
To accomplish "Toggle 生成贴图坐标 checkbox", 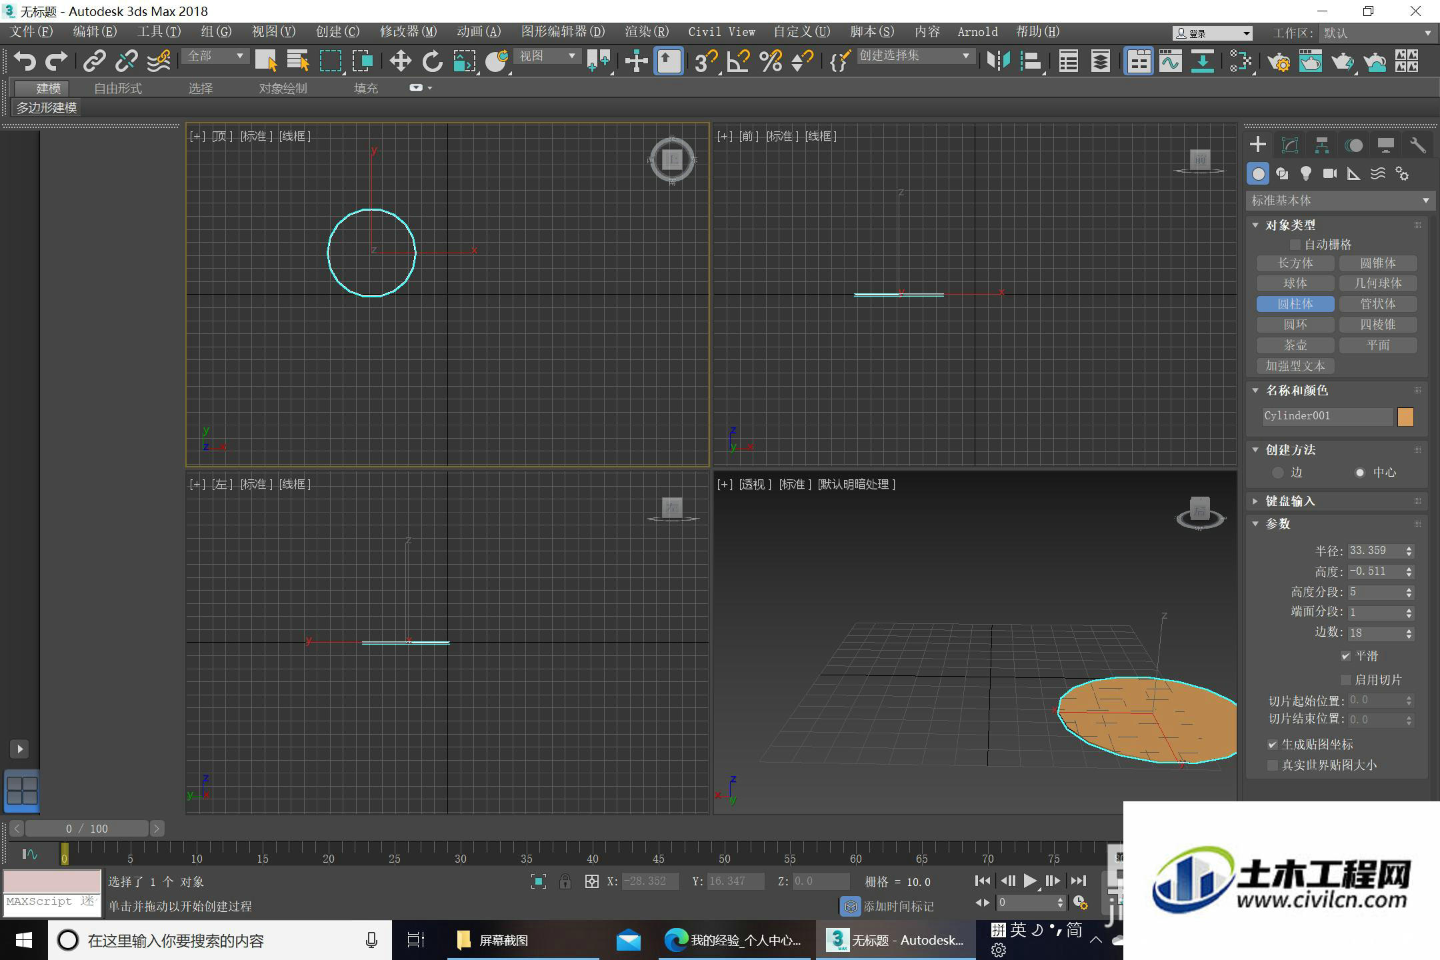I will 1273,745.
